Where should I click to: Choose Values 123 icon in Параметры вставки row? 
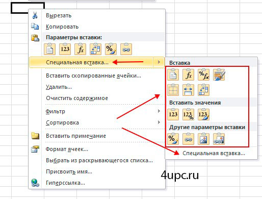(65, 49)
